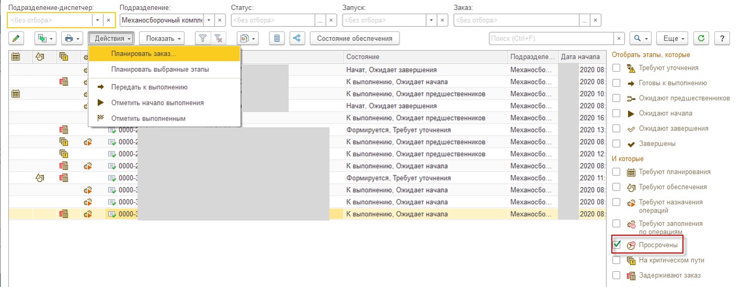Open help with the question mark button
Screen dimensions: 741x287
click(x=722, y=39)
